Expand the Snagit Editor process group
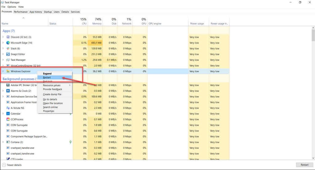The width and height of the screenshot is (315, 170). coord(3,54)
